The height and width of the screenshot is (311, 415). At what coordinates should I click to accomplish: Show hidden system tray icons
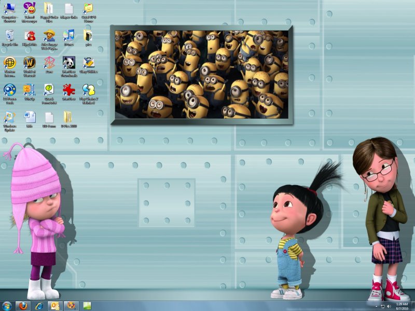click(376, 306)
